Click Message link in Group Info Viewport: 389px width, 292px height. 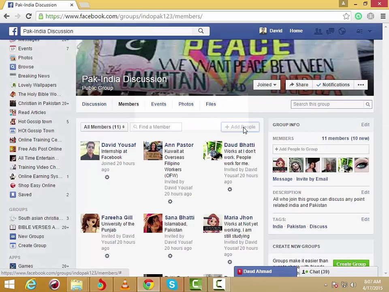pyautogui.click(x=282, y=179)
